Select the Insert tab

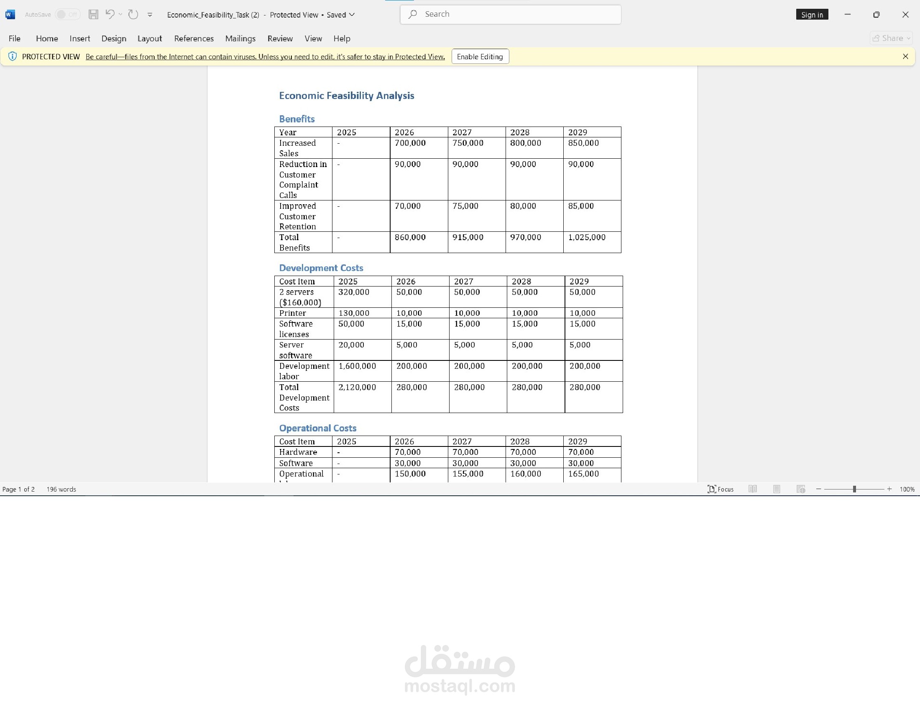79,38
